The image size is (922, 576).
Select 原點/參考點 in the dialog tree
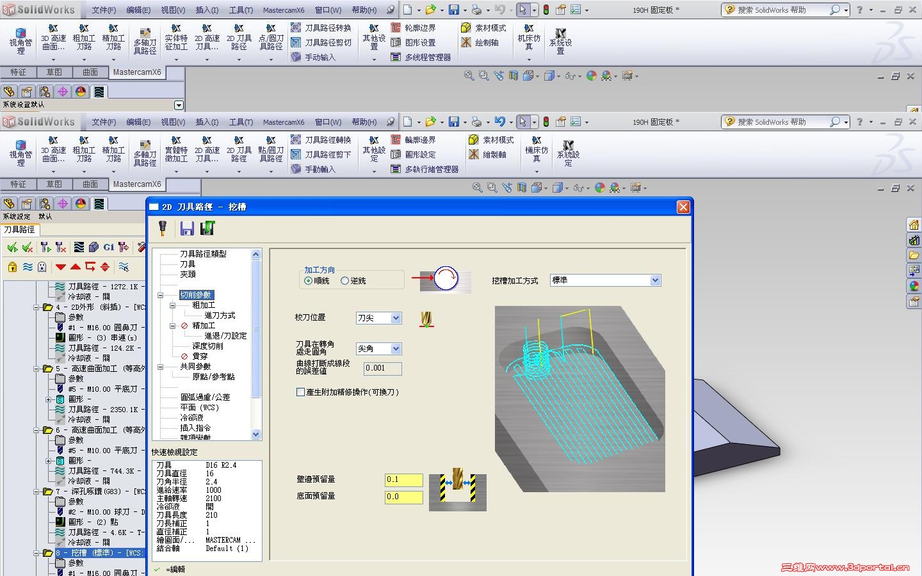[x=213, y=377]
